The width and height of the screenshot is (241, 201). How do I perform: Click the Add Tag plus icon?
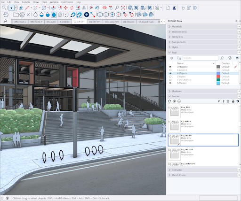(171, 58)
